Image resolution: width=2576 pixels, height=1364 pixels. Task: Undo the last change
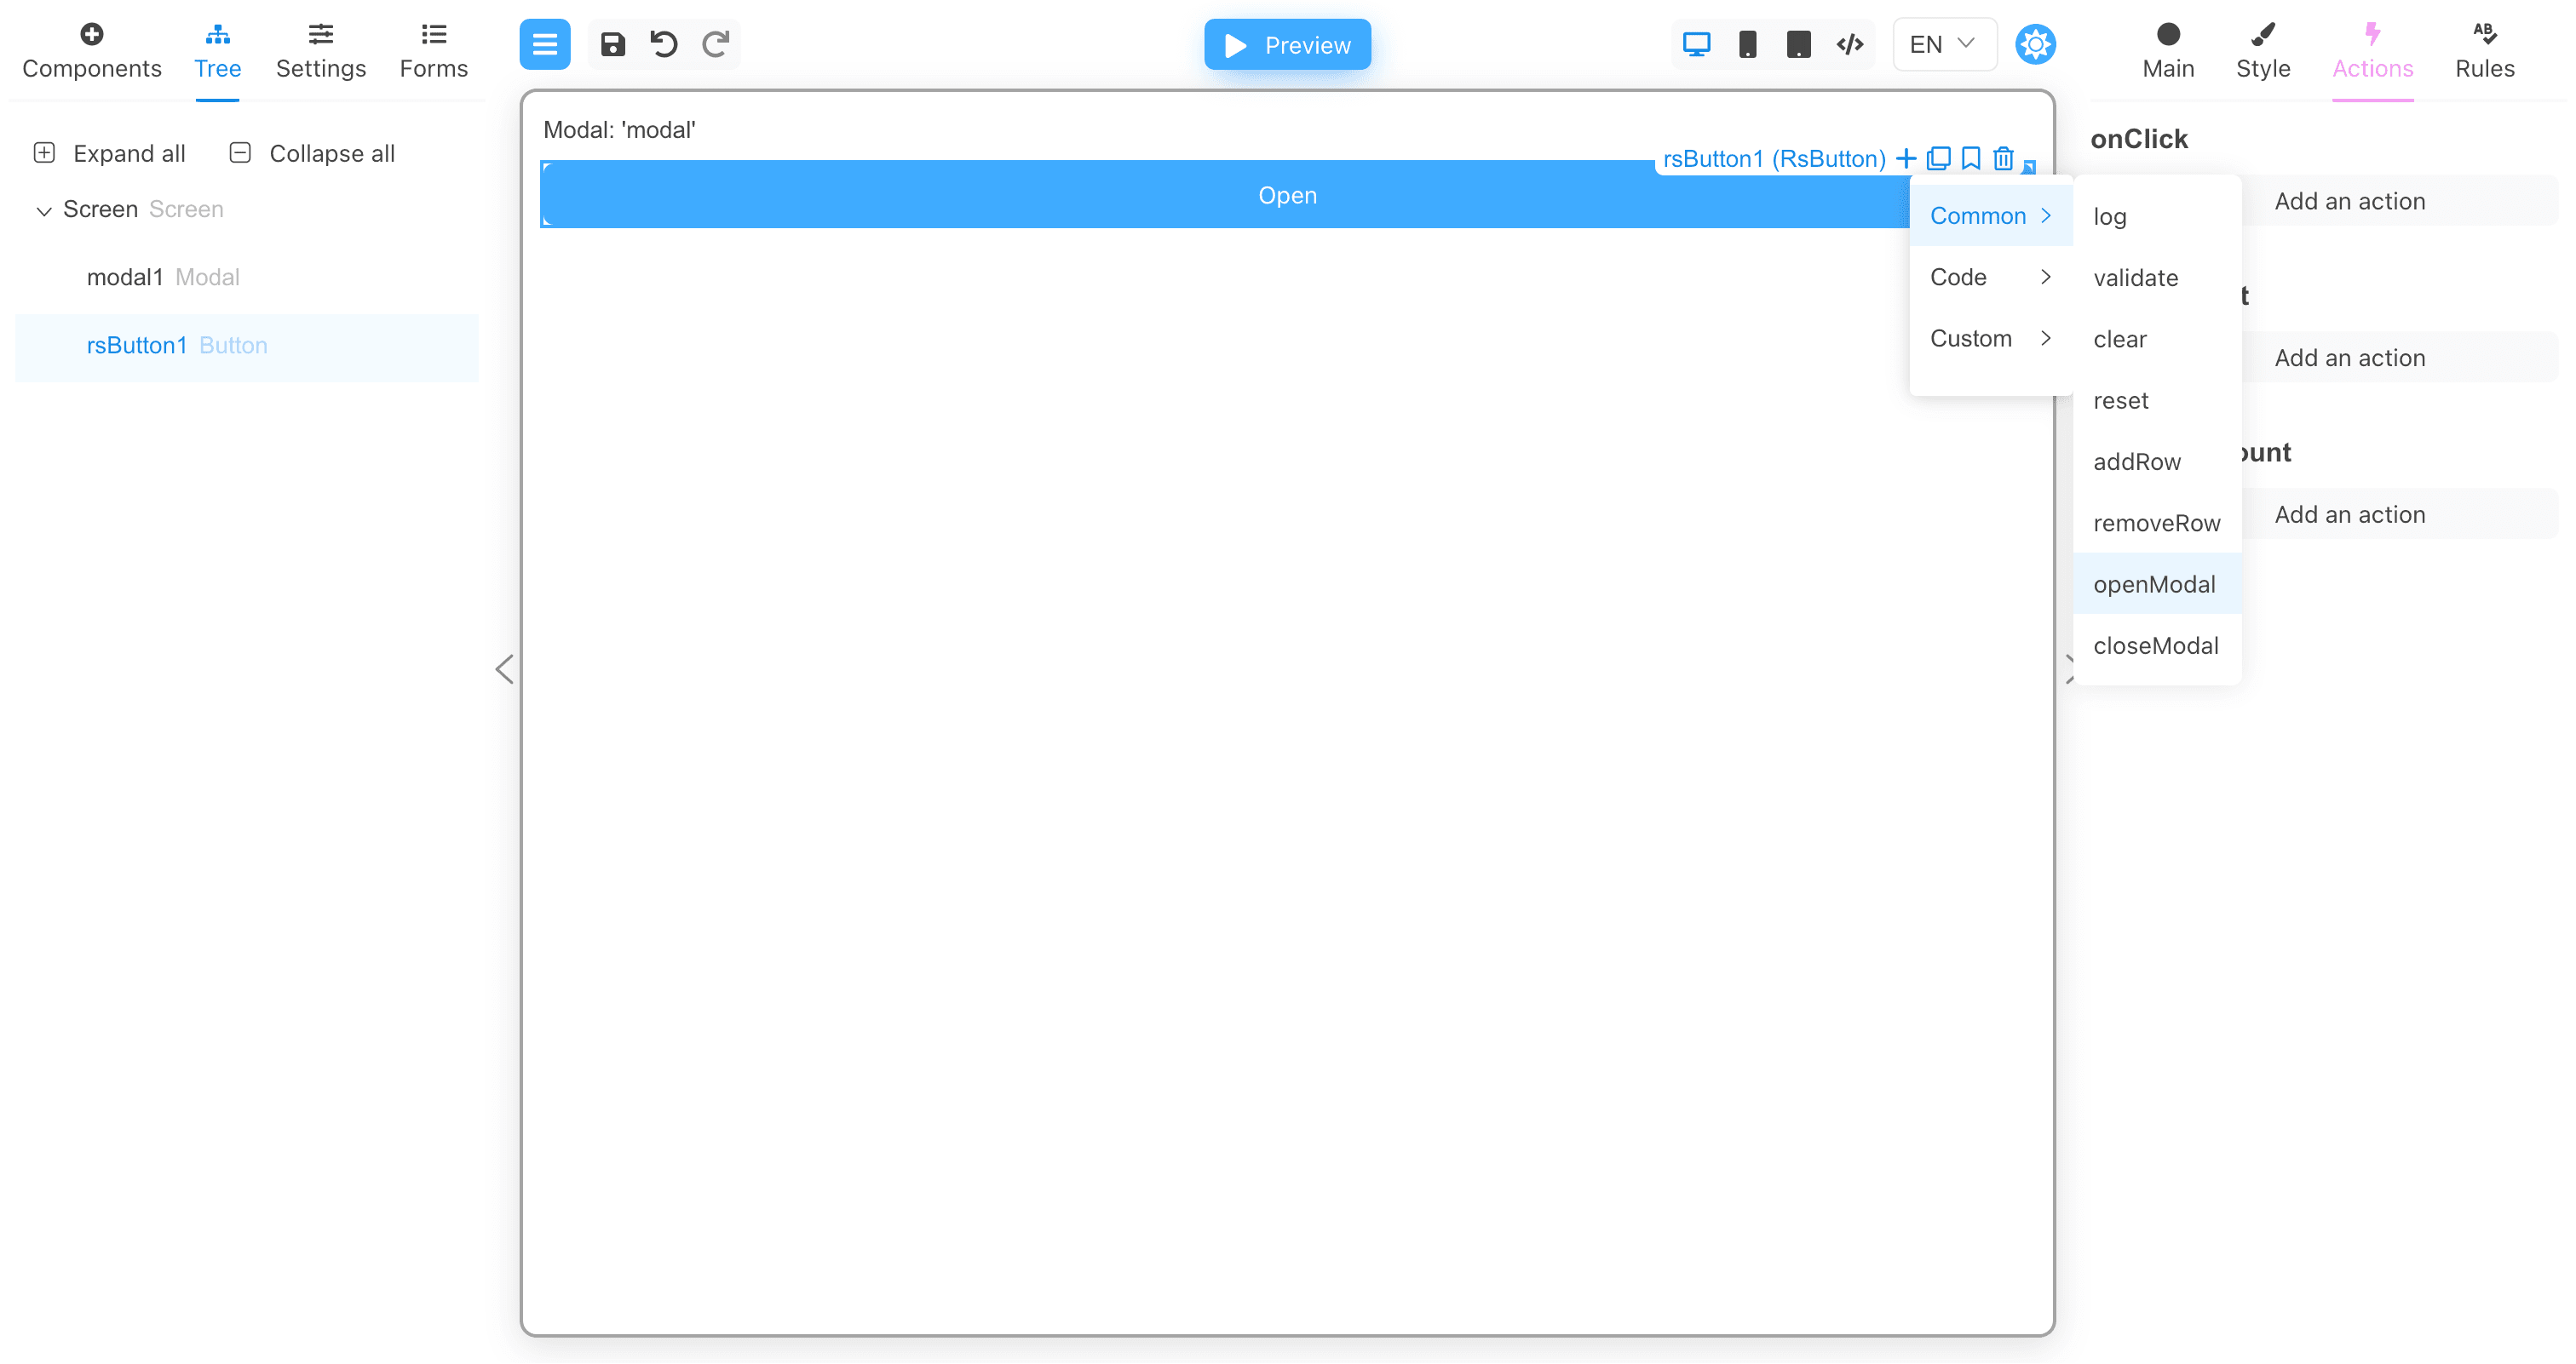click(663, 44)
